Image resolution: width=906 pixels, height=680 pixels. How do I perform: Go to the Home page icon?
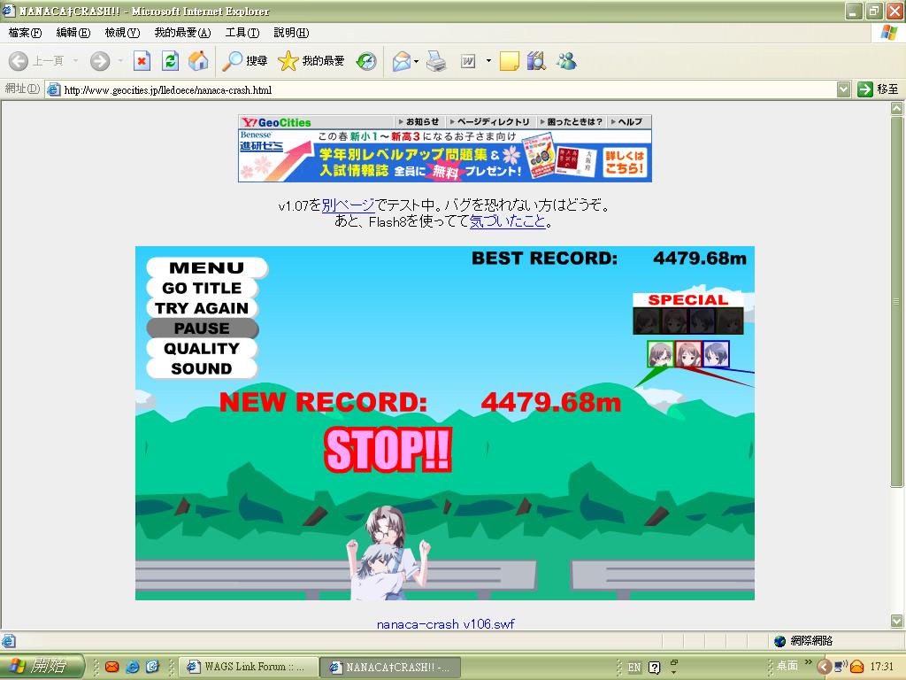[198, 61]
